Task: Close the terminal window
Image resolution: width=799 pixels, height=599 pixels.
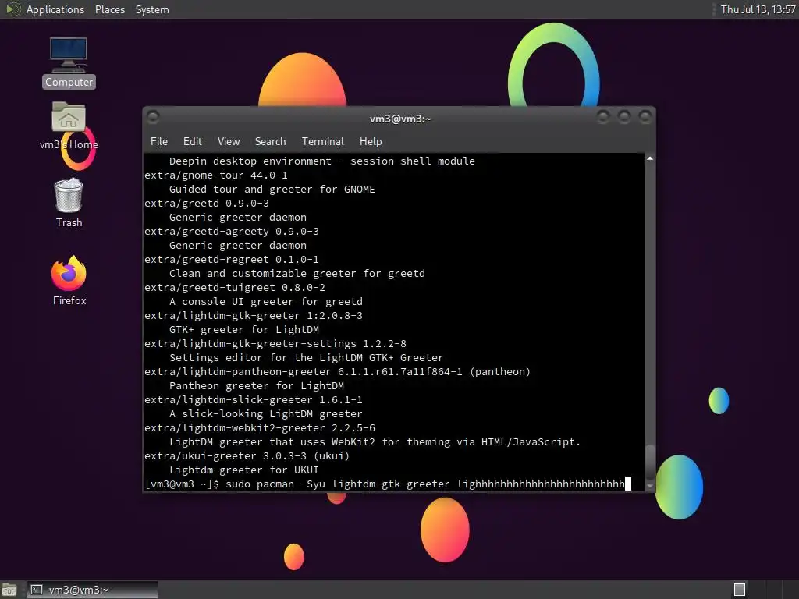Action: (x=645, y=117)
